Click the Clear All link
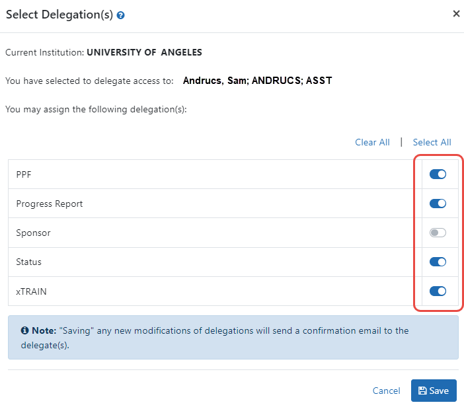This screenshot has width=464, height=417. 372,142
